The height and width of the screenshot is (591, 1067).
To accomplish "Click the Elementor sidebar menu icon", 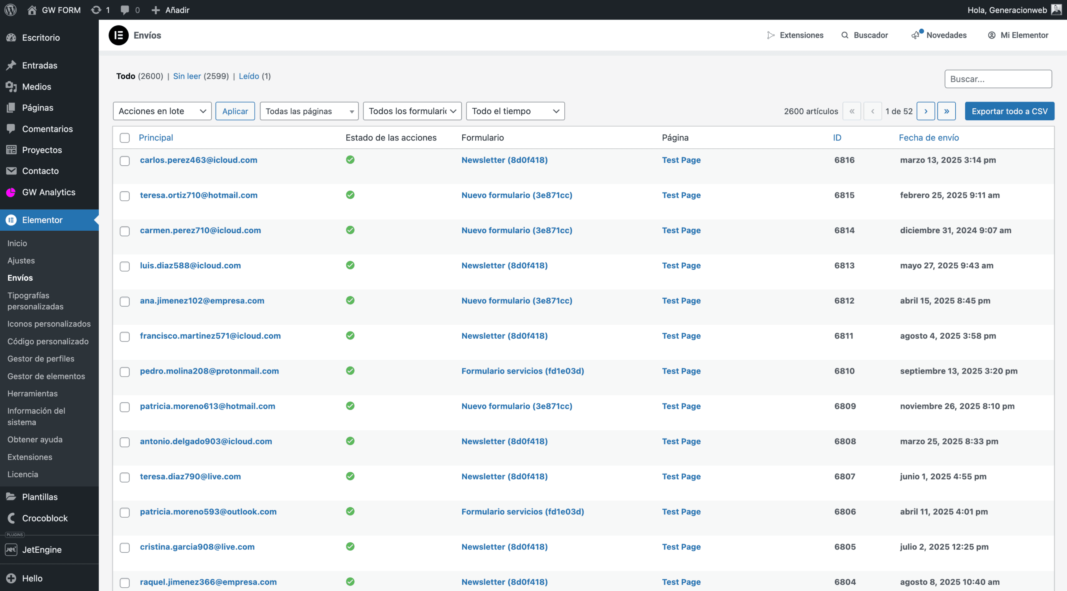I will 11,220.
